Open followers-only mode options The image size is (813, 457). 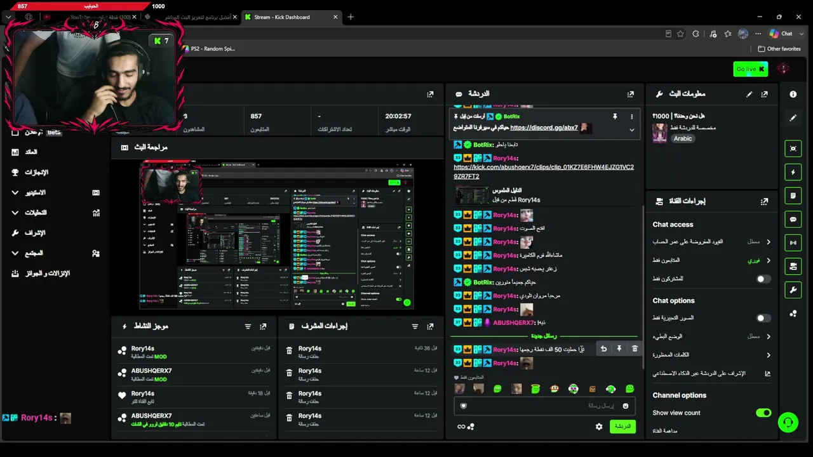coord(711,260)
